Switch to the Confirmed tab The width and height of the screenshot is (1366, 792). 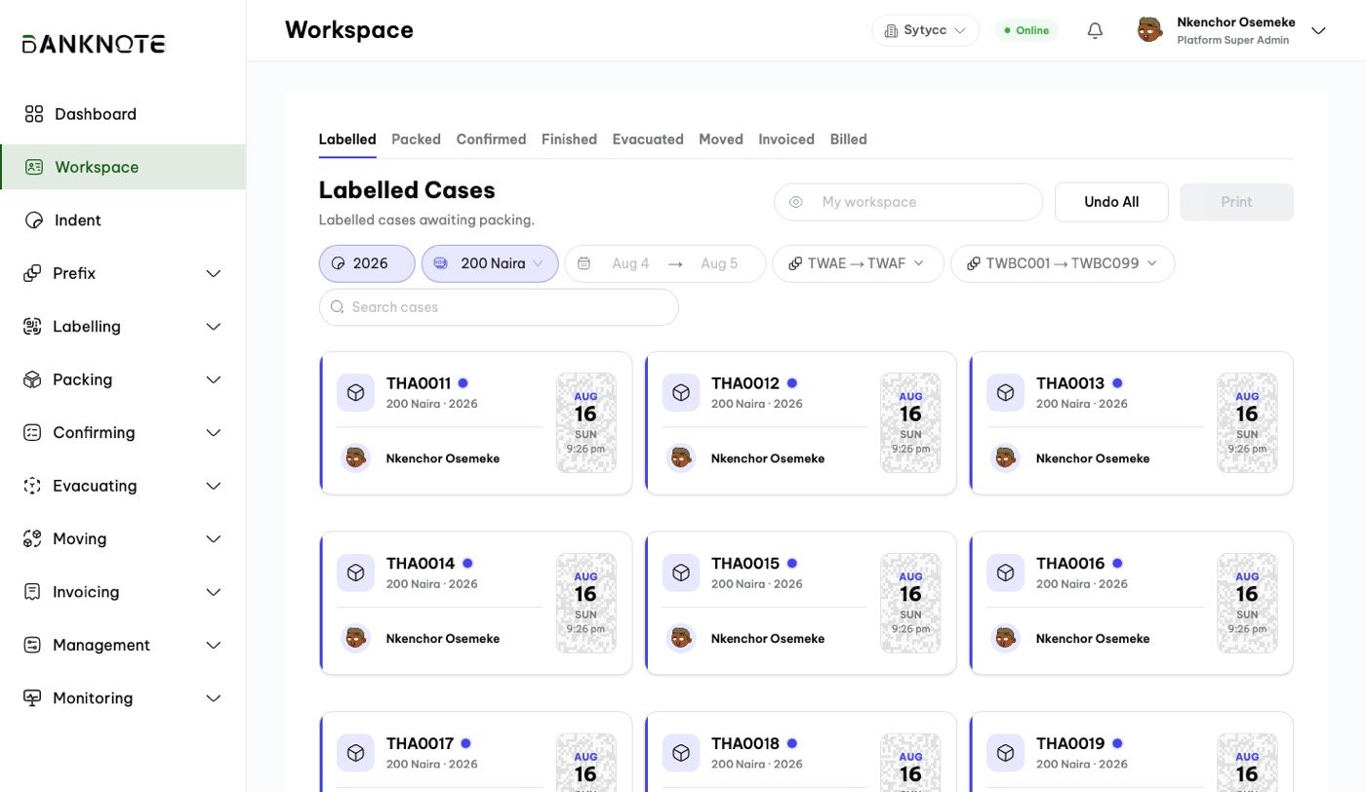click(x=491, y=139)
